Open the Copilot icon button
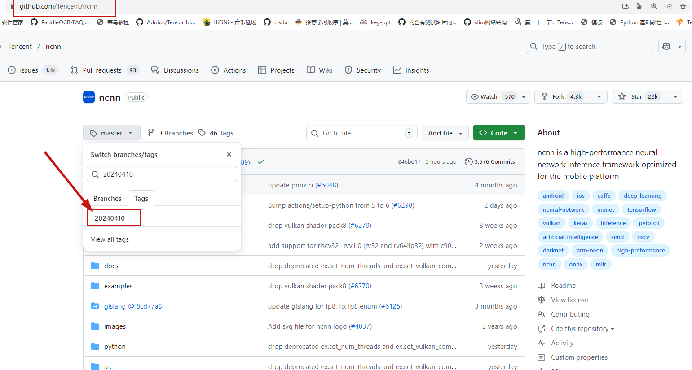692x370 pixels. tap(666, 47)
